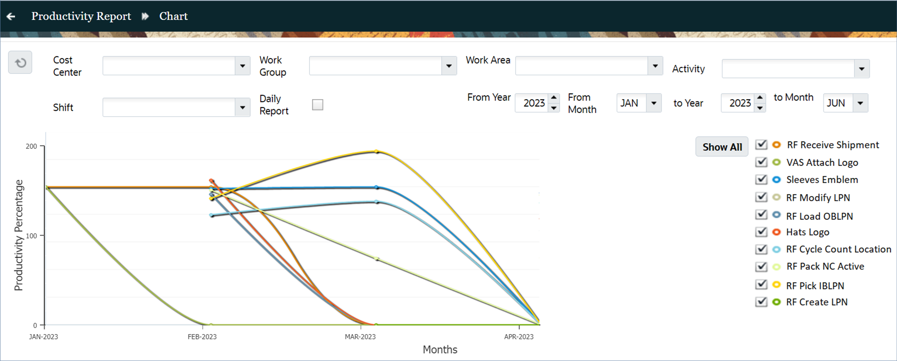Viewport: 897px width, 361px height.
Task: Click the RF Pick IBLPN yellow swatch
Action: pos(776,285)
